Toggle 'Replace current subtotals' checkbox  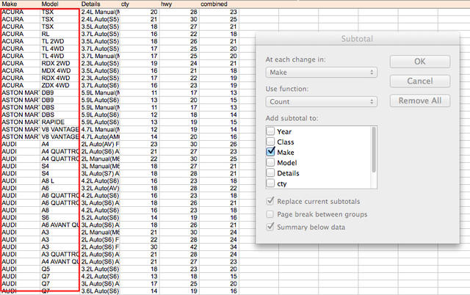pos(270,201)
